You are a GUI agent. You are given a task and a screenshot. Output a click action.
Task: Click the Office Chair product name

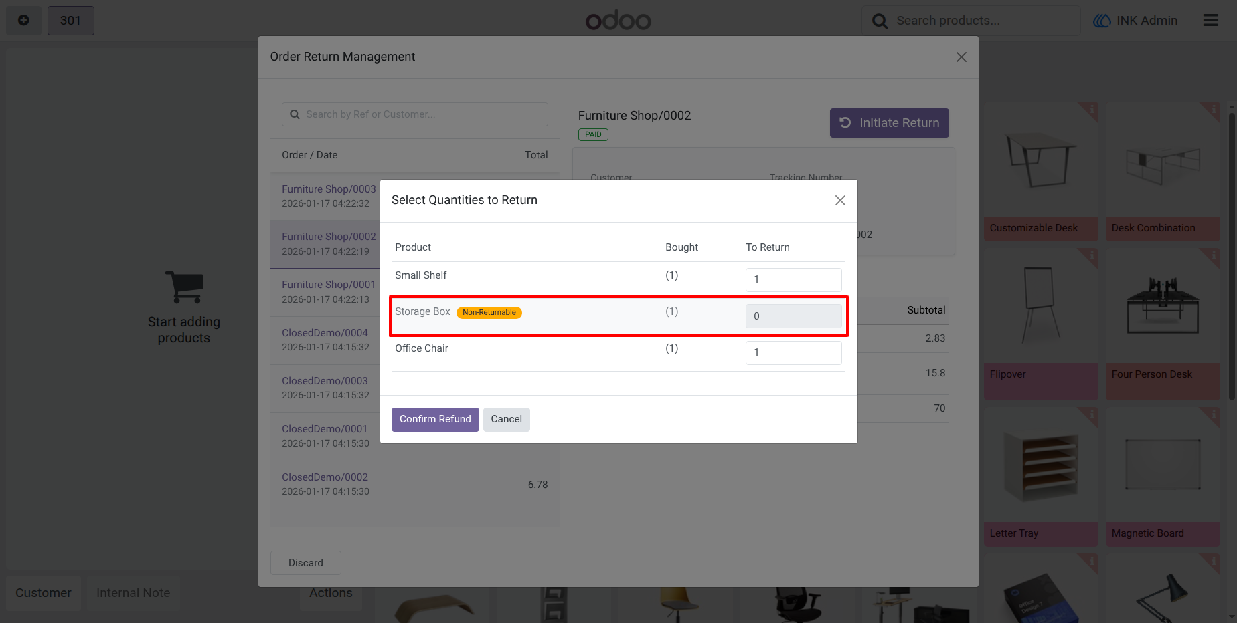coord(422,348)
